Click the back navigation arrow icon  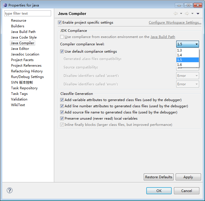pos(176,14)
